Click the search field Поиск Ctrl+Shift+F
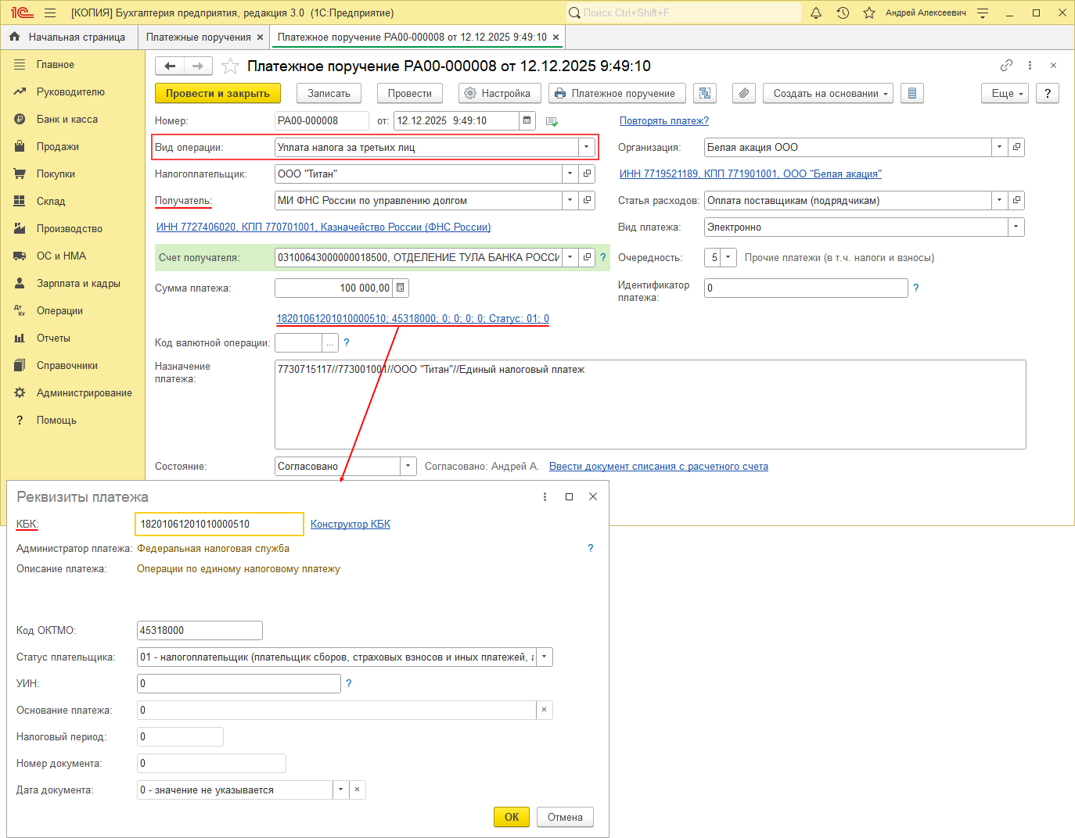 [684, 13]
